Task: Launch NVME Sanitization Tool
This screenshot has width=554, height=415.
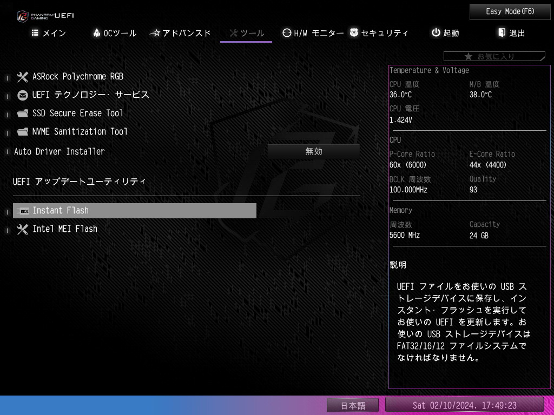Action: (80, 132)
